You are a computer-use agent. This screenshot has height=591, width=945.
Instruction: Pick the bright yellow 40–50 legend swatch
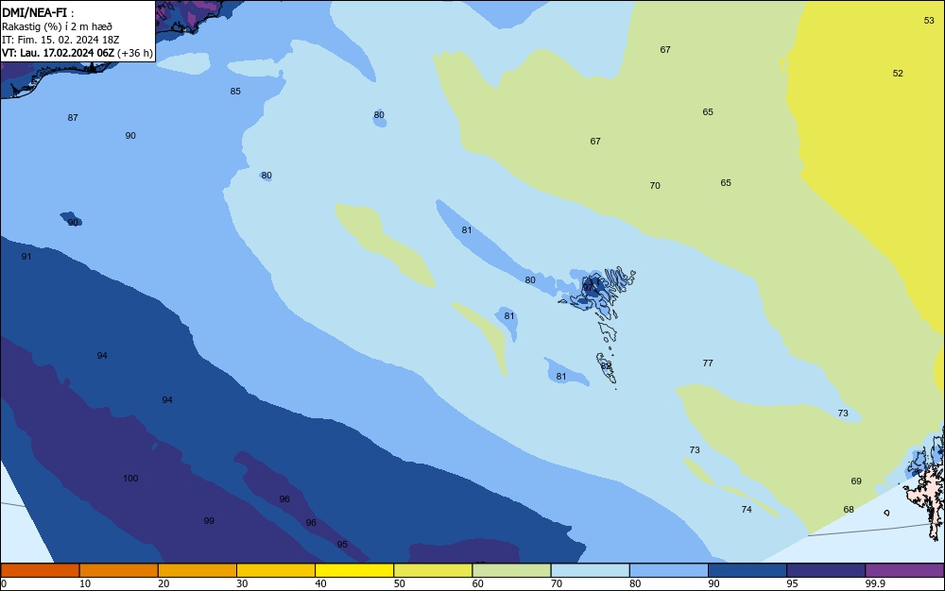(354, 570)
